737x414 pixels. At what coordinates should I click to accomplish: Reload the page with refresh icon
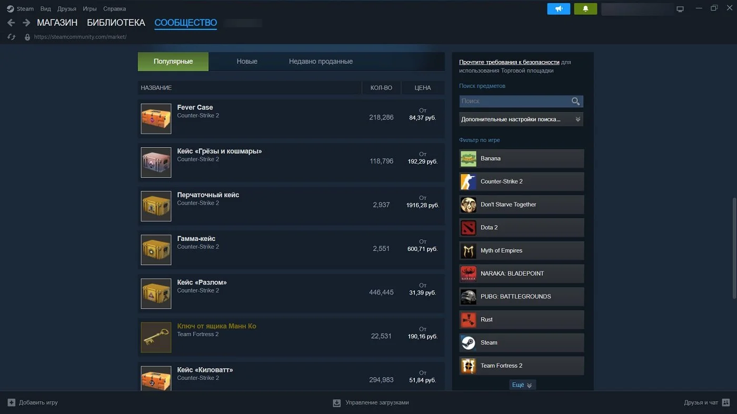pos(11,37)
